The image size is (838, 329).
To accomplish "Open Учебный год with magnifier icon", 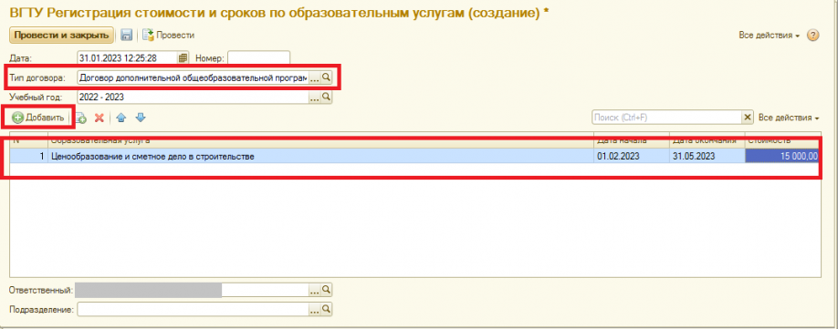I will [x=326, y=97].
